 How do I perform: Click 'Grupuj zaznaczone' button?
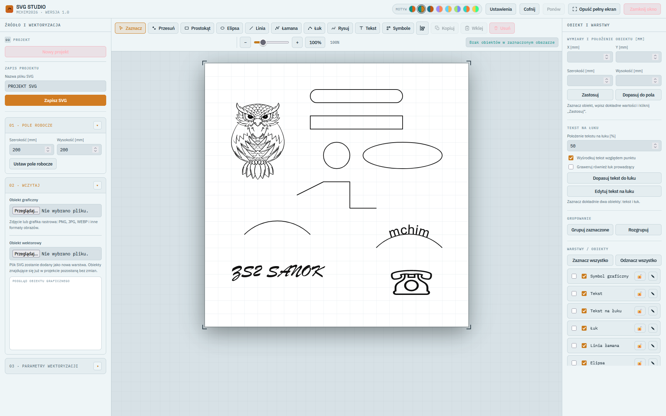point(590,230)
